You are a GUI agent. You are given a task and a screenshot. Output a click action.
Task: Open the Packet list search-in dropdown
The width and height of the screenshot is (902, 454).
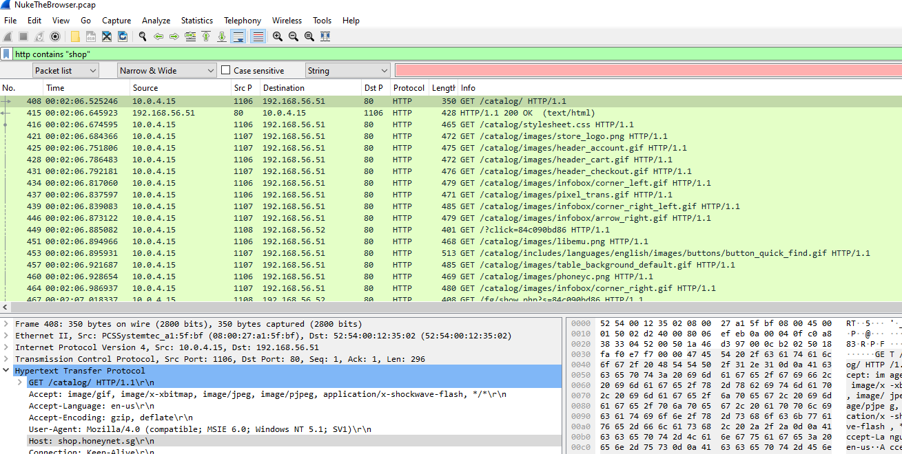pyautogui.click(x=65, y=70)
